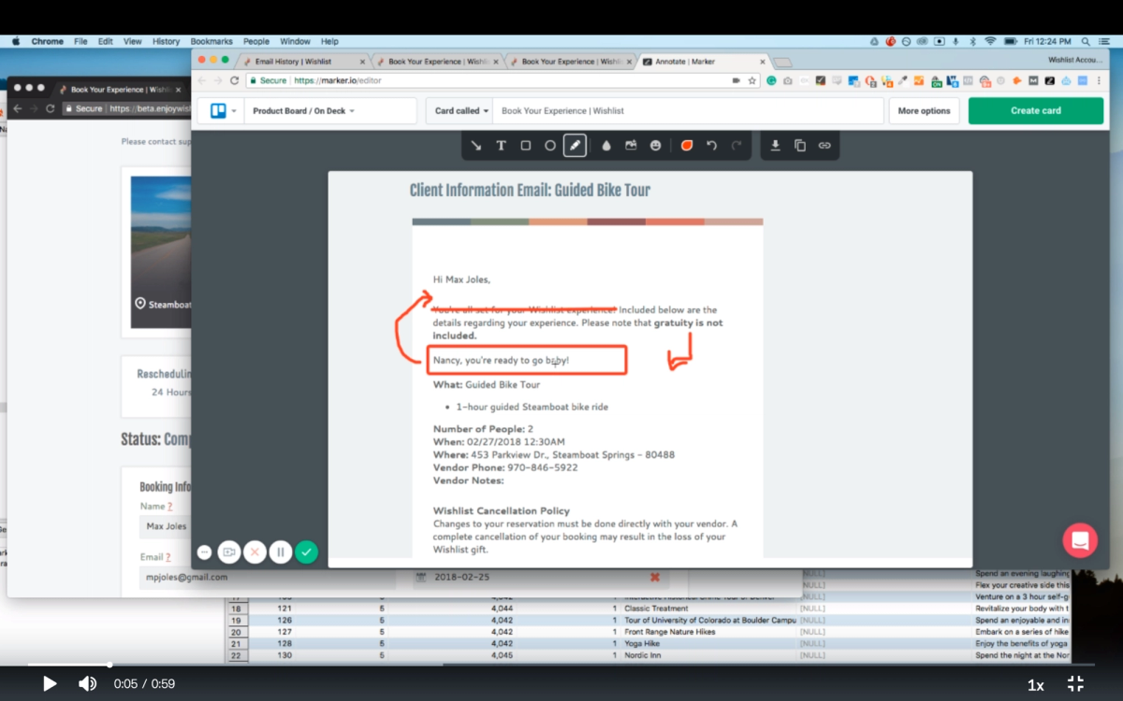Click the More options button
Viewport: 1123px width, 701px height.
924,111
